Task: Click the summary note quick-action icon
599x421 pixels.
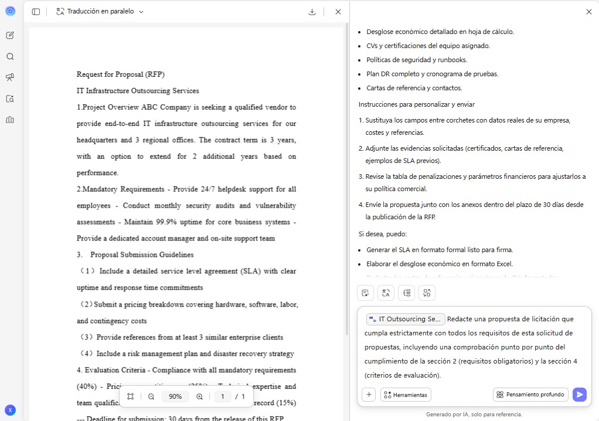Action: tap(366, 293)
